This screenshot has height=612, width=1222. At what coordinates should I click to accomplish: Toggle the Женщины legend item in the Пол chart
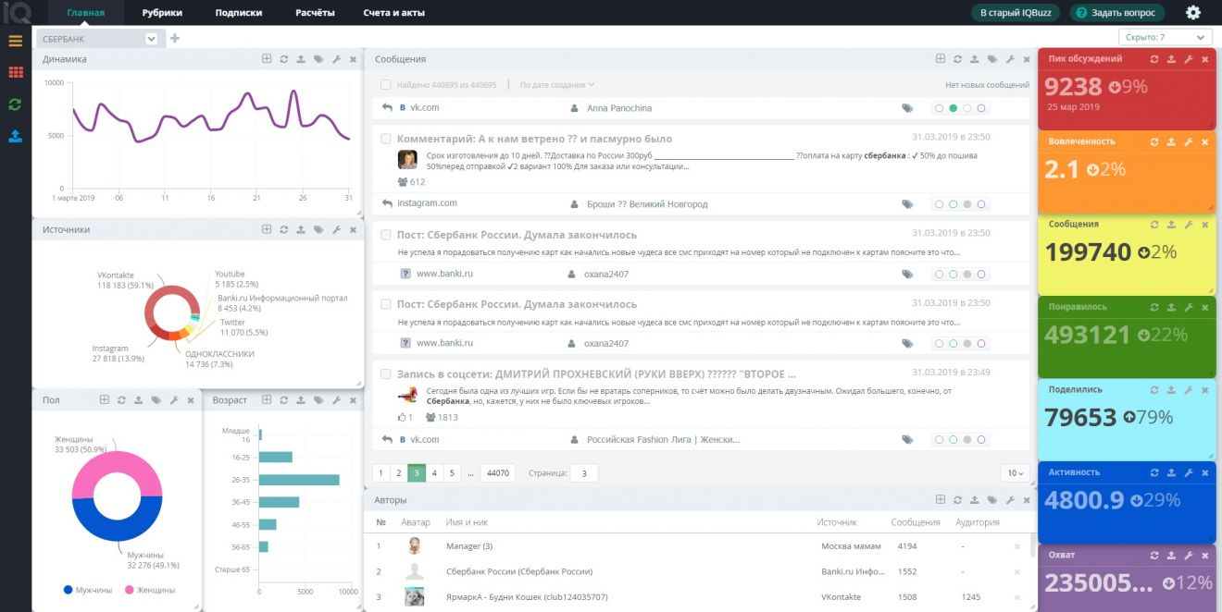pos(148,590)
